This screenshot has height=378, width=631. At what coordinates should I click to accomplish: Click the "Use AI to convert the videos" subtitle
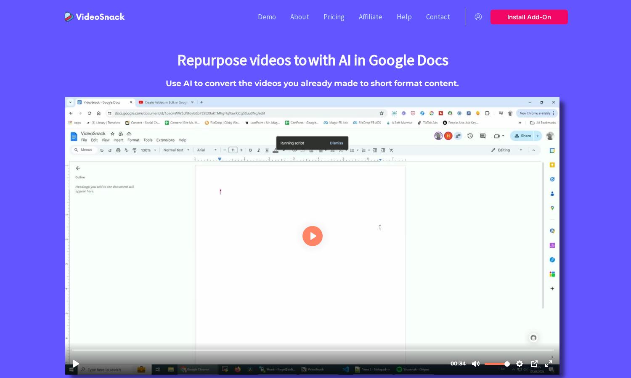click(312, 83)
